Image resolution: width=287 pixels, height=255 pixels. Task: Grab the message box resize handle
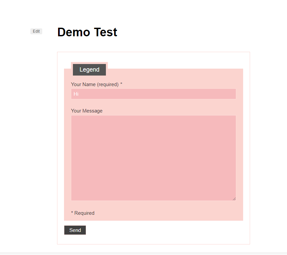click(234, 199)
